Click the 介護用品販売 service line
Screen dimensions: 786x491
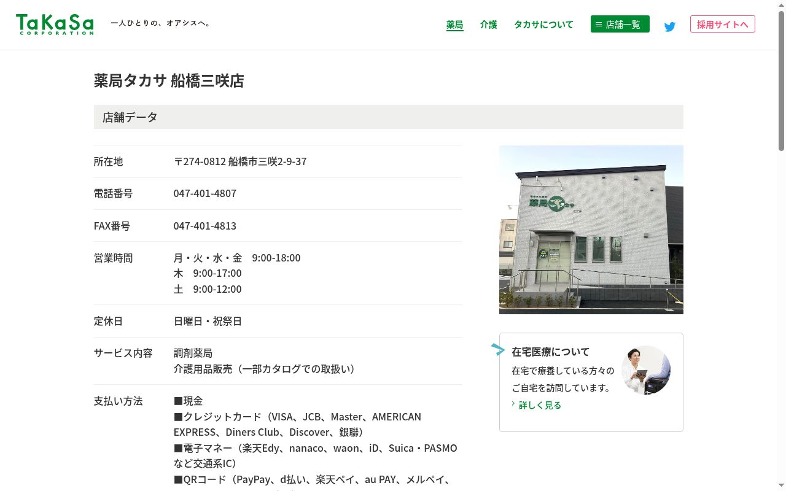coord(264,369)
